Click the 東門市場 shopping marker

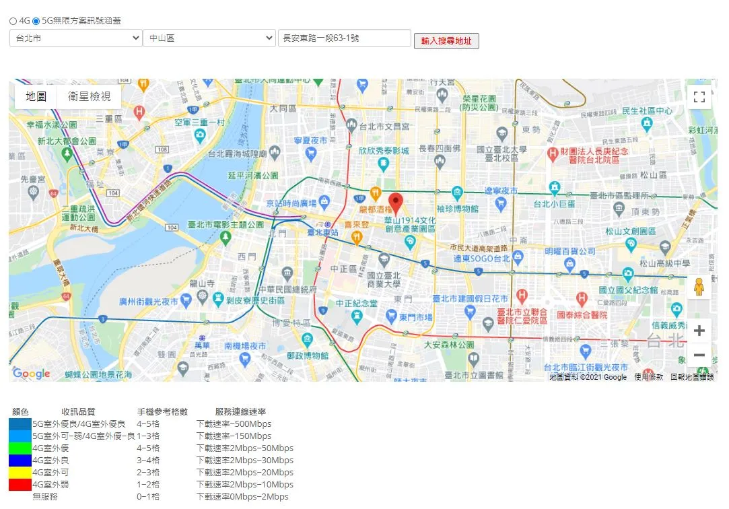(391, 316)
